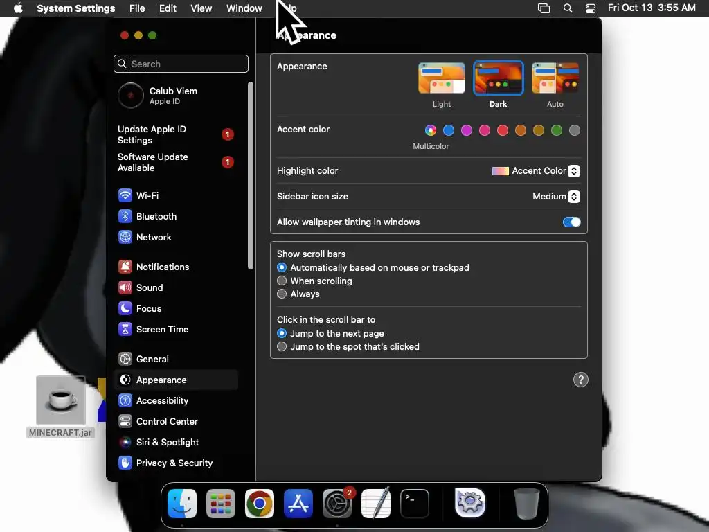
Task: Open the Window menu
Action: 244,8
